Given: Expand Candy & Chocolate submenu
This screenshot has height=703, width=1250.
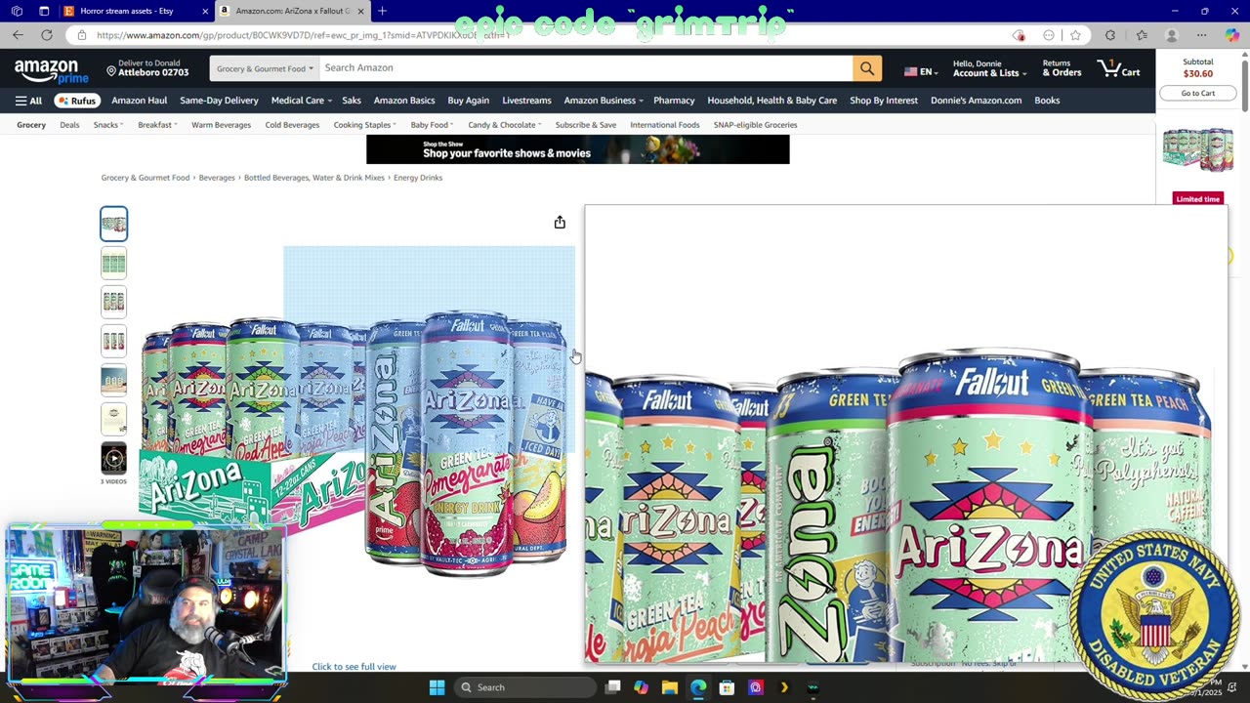Looking at the screenshot, I should pyautogui.click(x=504, y=125).
